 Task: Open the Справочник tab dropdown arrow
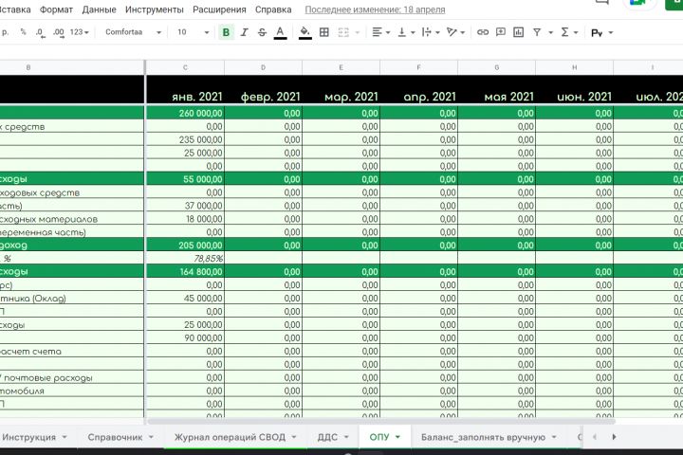click(151, 437)
